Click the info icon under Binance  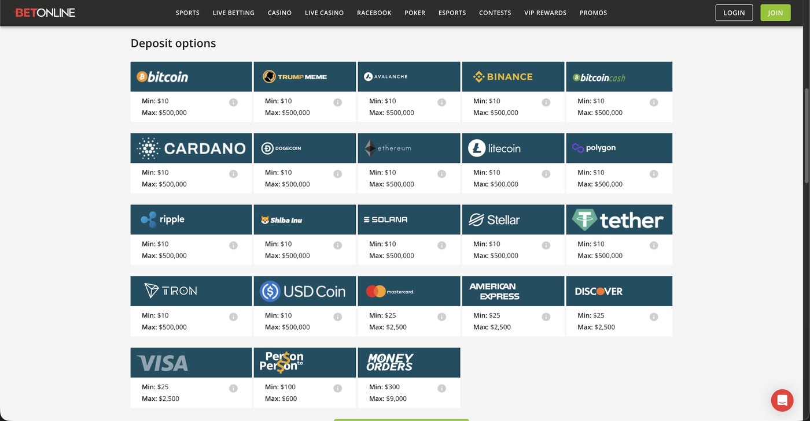(x=546, y=102)
